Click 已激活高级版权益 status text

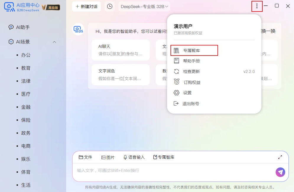188,33
